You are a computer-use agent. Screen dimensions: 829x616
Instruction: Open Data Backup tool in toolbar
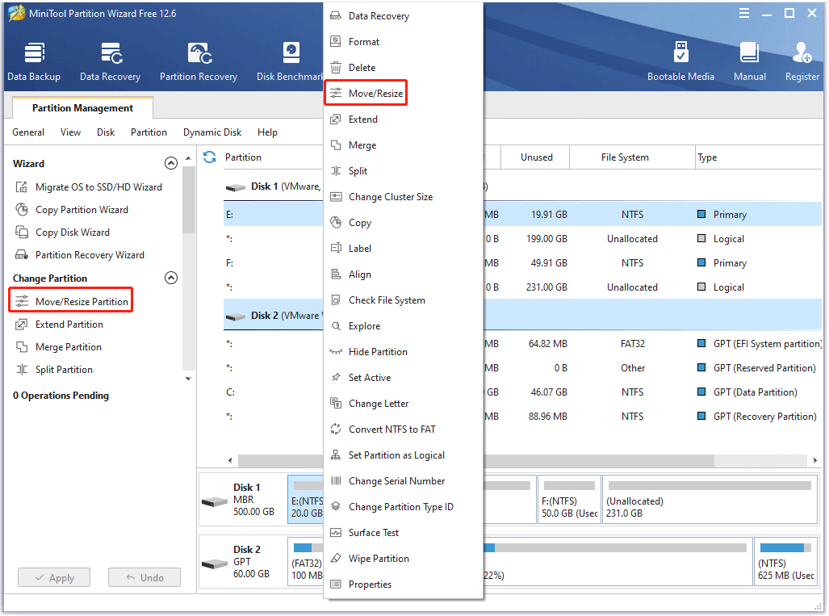coord(34,61)
